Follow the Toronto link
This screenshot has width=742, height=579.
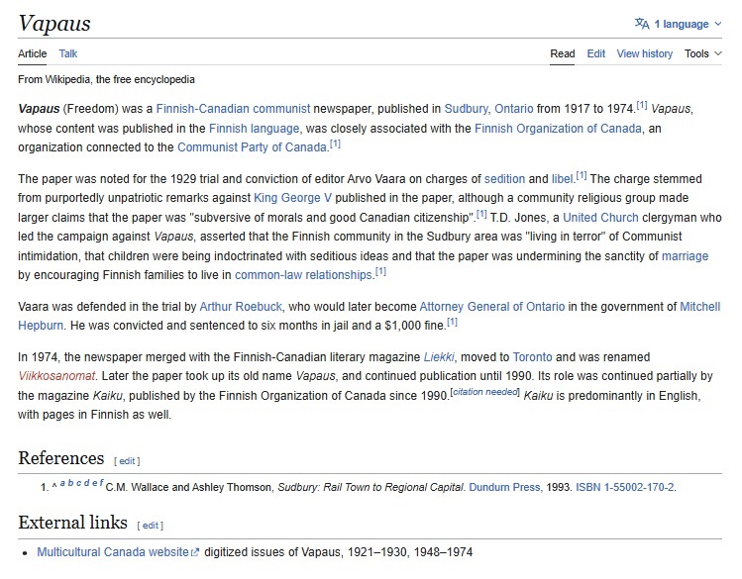532,357
